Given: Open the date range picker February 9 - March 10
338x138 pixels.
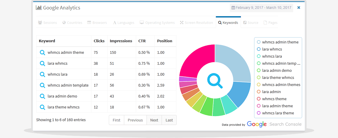Looking at the screenshot, I should point(262,8).
